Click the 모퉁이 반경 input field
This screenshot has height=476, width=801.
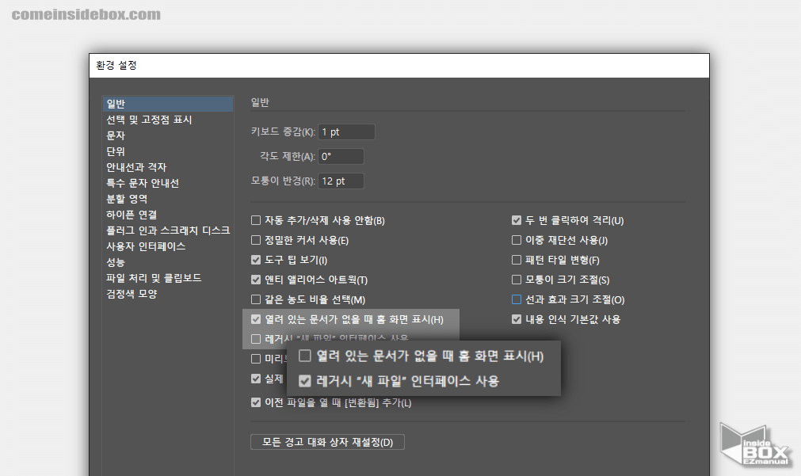pos(341,181)
